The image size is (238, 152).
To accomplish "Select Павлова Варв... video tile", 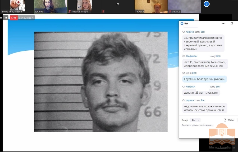I will tap(84, 7).
